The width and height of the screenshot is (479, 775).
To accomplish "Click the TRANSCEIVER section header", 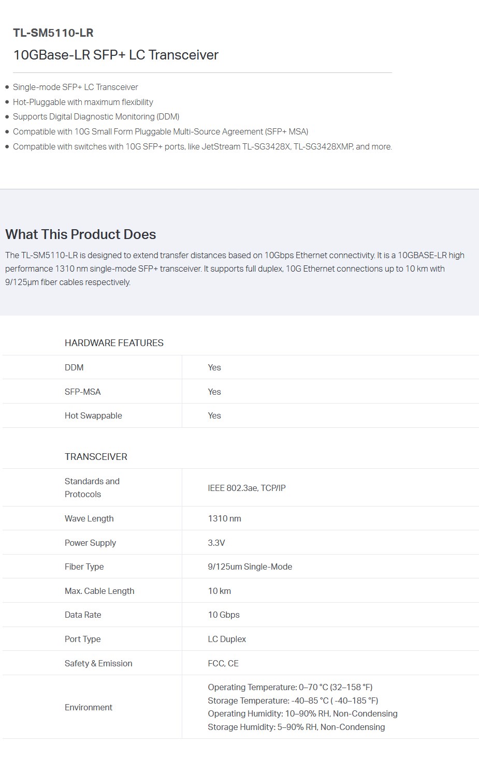I will [x=96, y=457].
